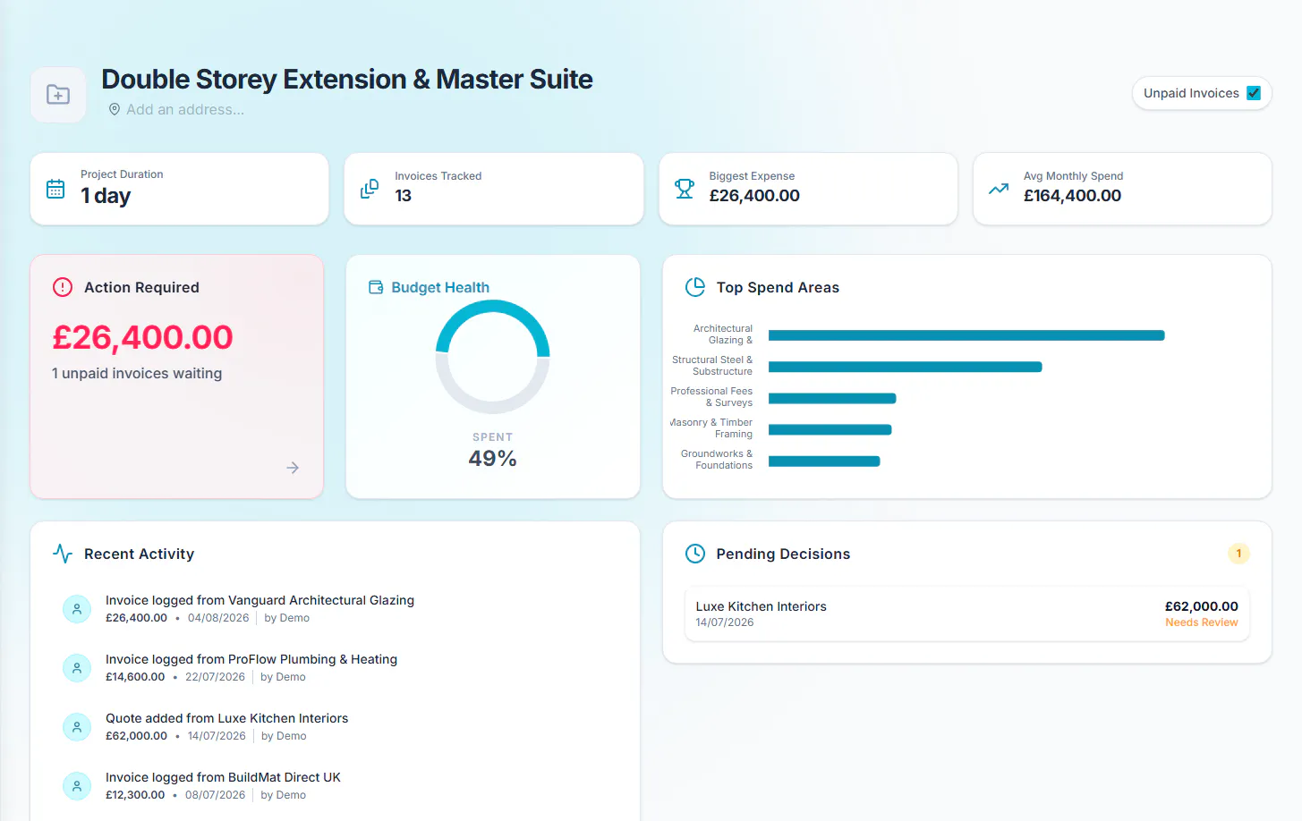Click 'Invoice logged from Vanguard Architectural Glazing'
Screen dimensions: 1302x821
coord(260,600)
